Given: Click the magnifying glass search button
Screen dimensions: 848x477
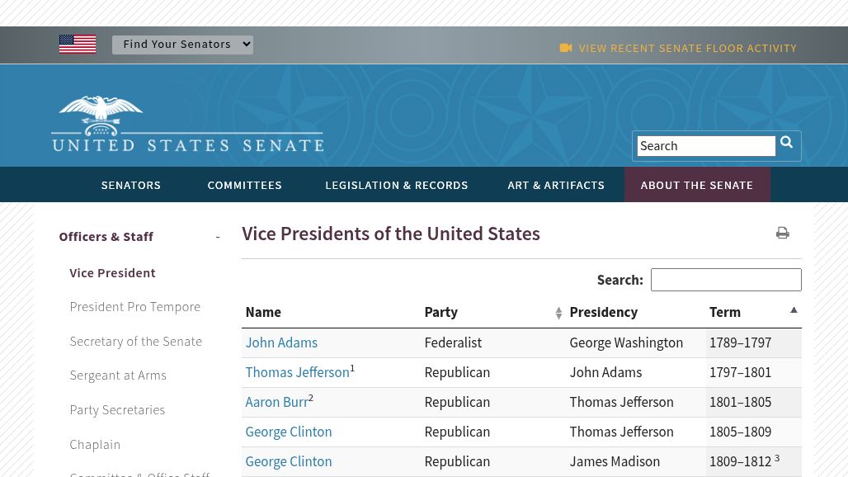Looking at the screenshot, I should [787, 144].
